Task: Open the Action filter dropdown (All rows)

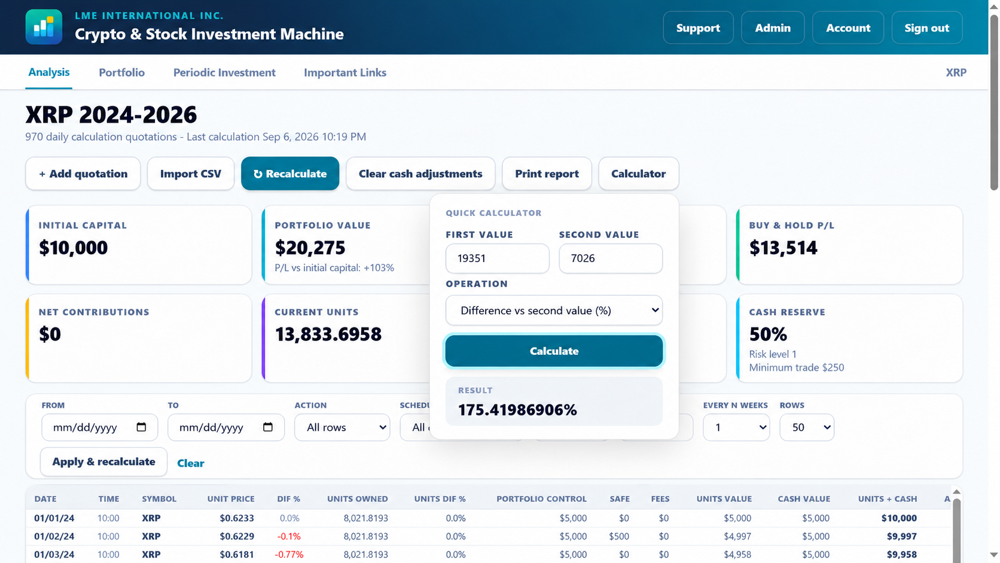Action: point(342,427)
